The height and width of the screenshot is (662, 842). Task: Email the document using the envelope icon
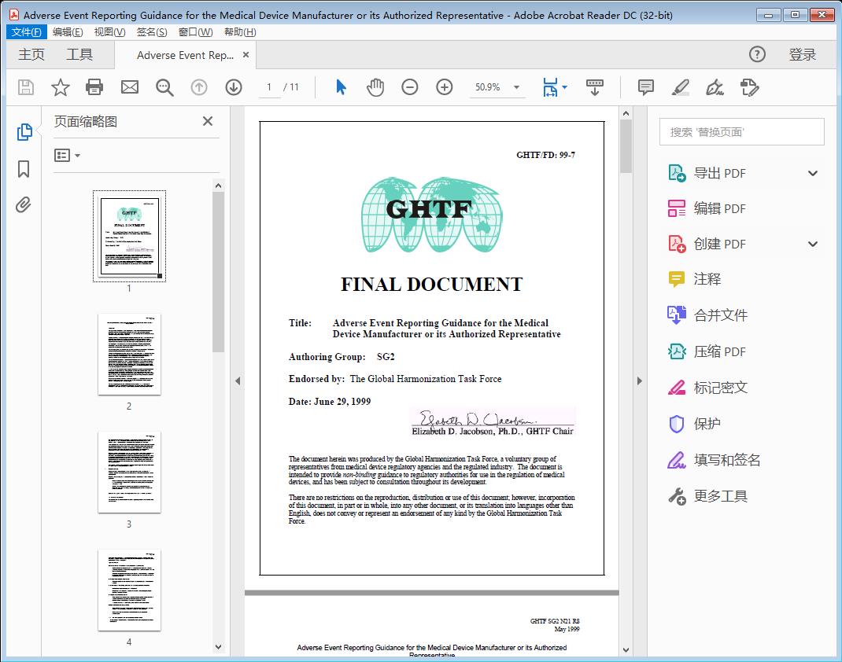130,87
